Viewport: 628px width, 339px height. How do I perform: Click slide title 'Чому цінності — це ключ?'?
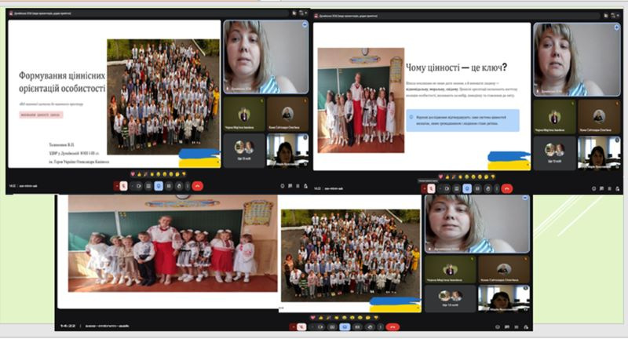tap(457, 67)
